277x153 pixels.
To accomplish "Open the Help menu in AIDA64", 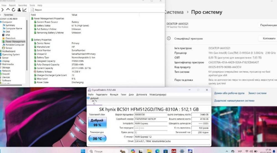I will coord(40,5).
